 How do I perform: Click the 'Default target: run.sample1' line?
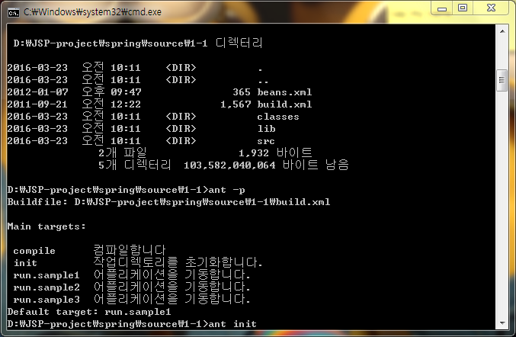point(89,312)
